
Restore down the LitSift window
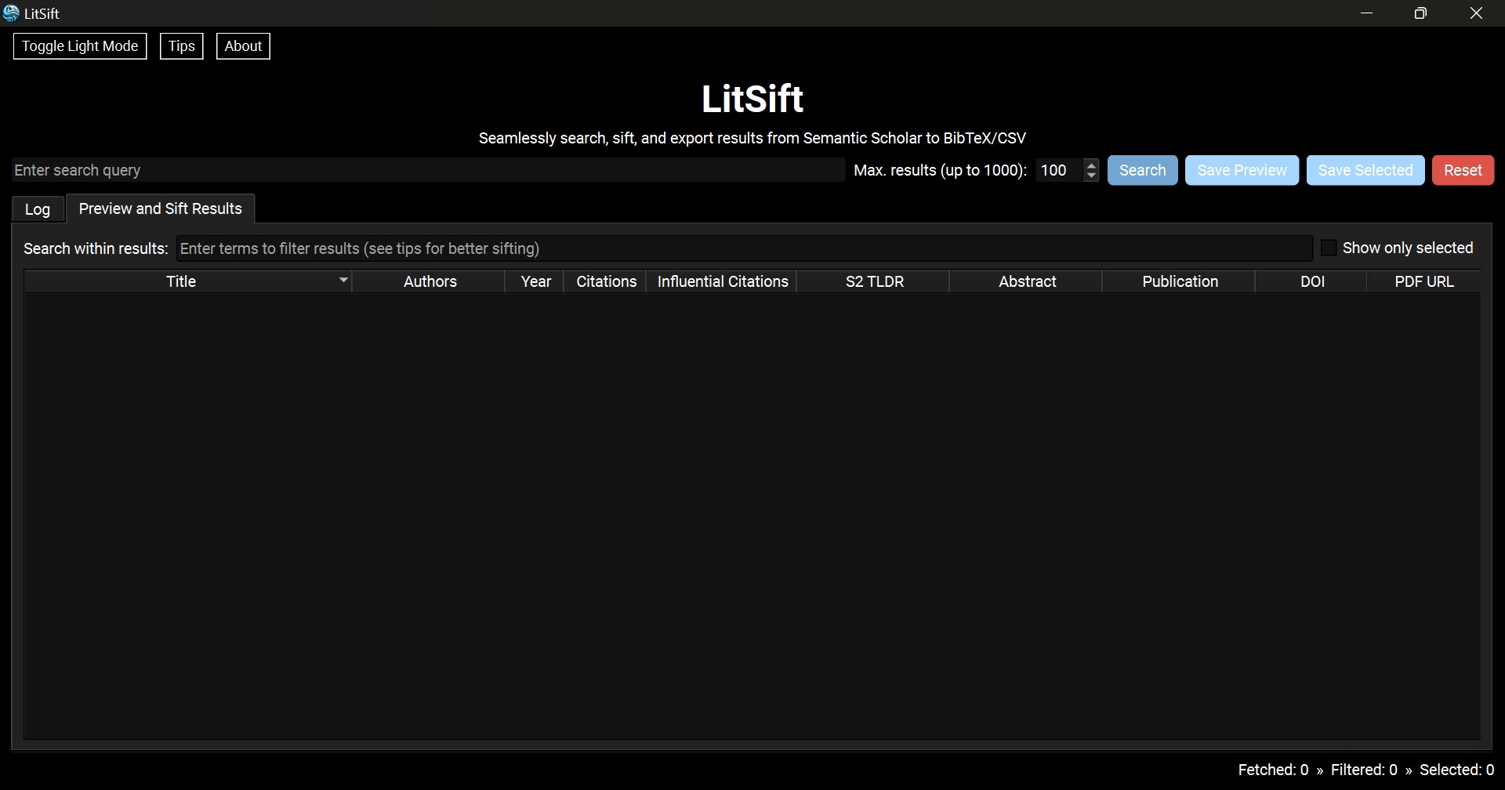pyautogui.click(x=1420, y=13)
